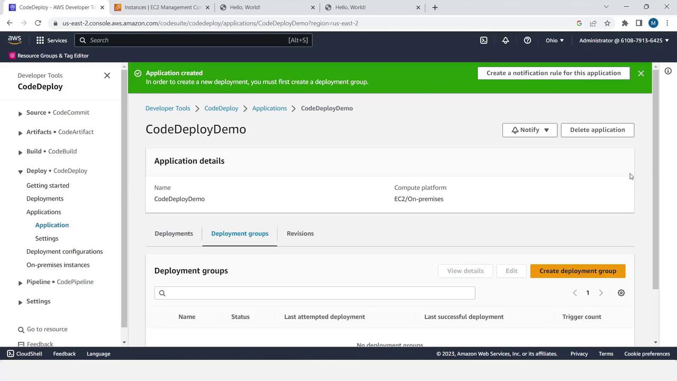Go back using browser back arrow

(x=10, y=23)
